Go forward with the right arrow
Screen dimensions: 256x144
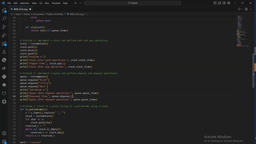pos(80,3)
